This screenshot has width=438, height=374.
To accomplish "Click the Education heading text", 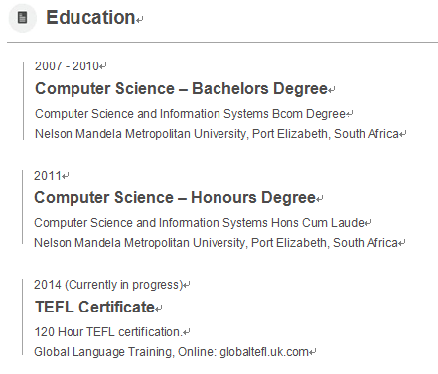I will click(x=90, y=18).
